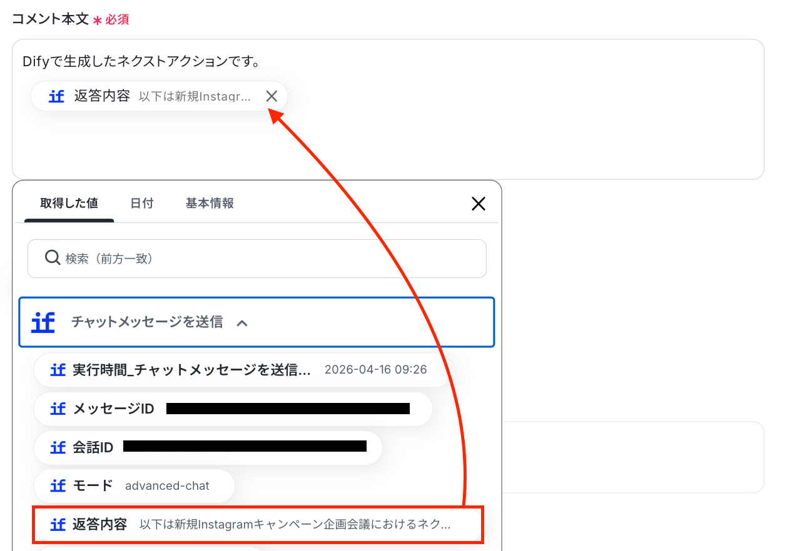Select the メッセージID value
The width and height of the screenshot is (792, 551).
coord(233,409)
